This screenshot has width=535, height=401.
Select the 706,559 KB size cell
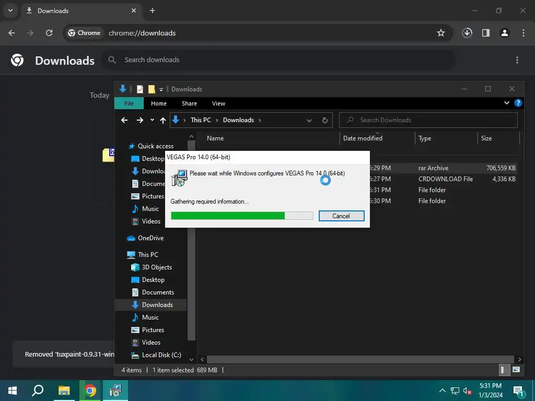point(501,168)
